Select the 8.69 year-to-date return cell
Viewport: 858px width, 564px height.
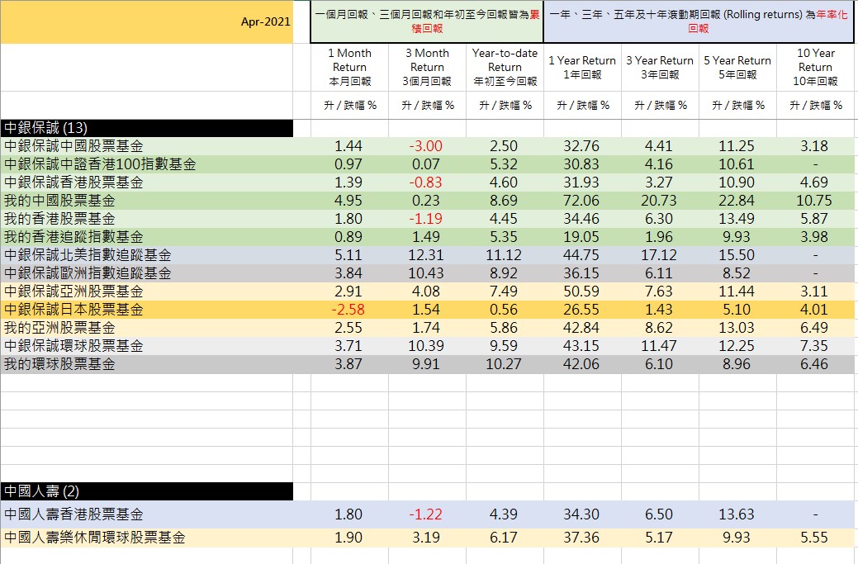click(504, 200)
